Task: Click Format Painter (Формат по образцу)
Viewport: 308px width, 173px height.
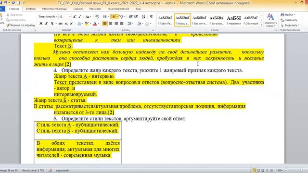Action: tap(21, 25)
